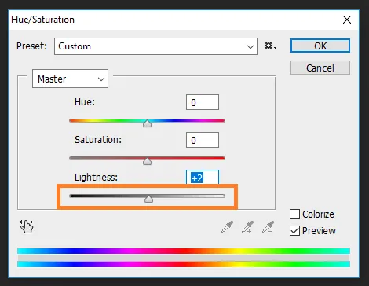Viewport: 369px width, 286px height.
Task: Select the subtract from sample eyedropper
Action: click(x=268, y=227)
